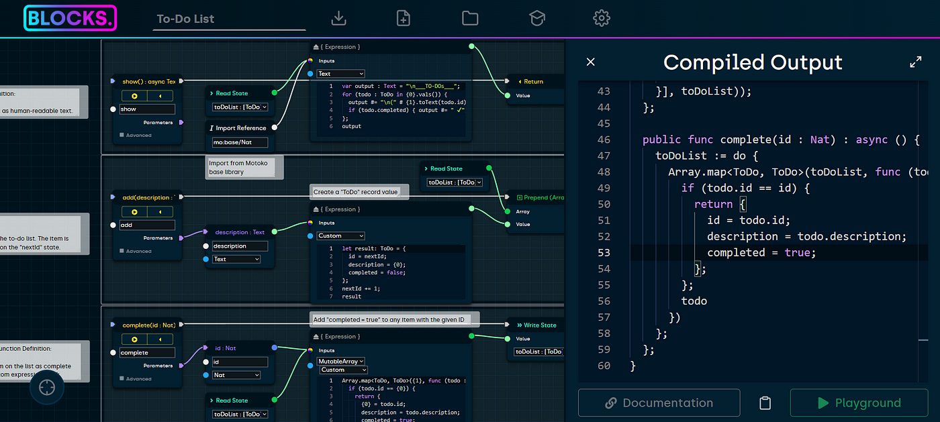Click the BLOCKS logo
940x422 pixels.
pyautogui.click(x=70, y=18)
